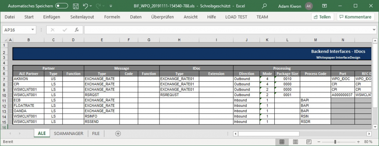Switch to Page Break Preview icon
The height and width of the screenshot is (146, 379).
click(309, 142)
